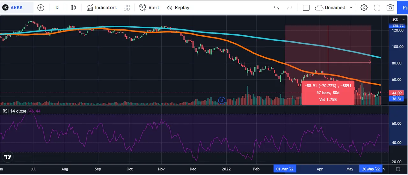Open the layout setup square icon
Image resolution: width=408 pixels, height=175 pixels.
click(x=306, y=8)
